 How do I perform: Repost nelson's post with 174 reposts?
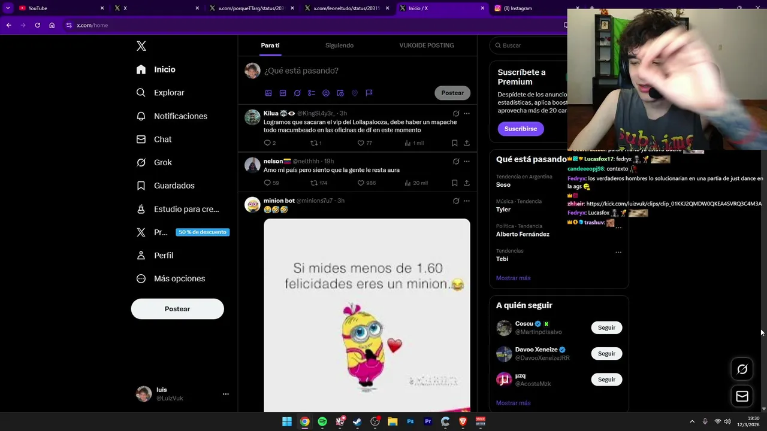click(x=318, y=183)
